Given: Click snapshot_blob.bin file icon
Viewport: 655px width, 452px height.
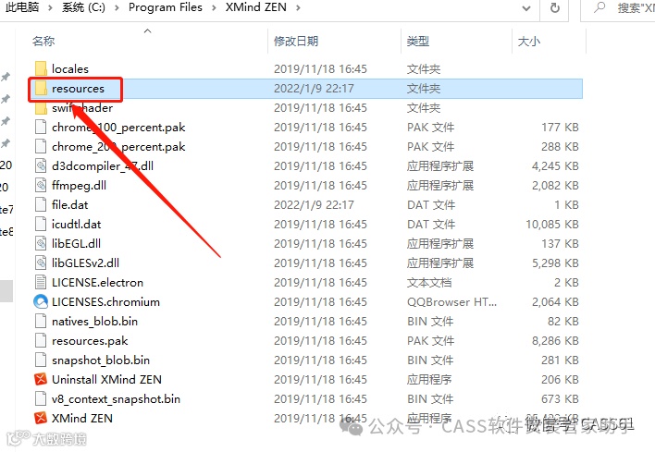Looking at the screenshot, I should pyautogui.click(x=41, y=360).
